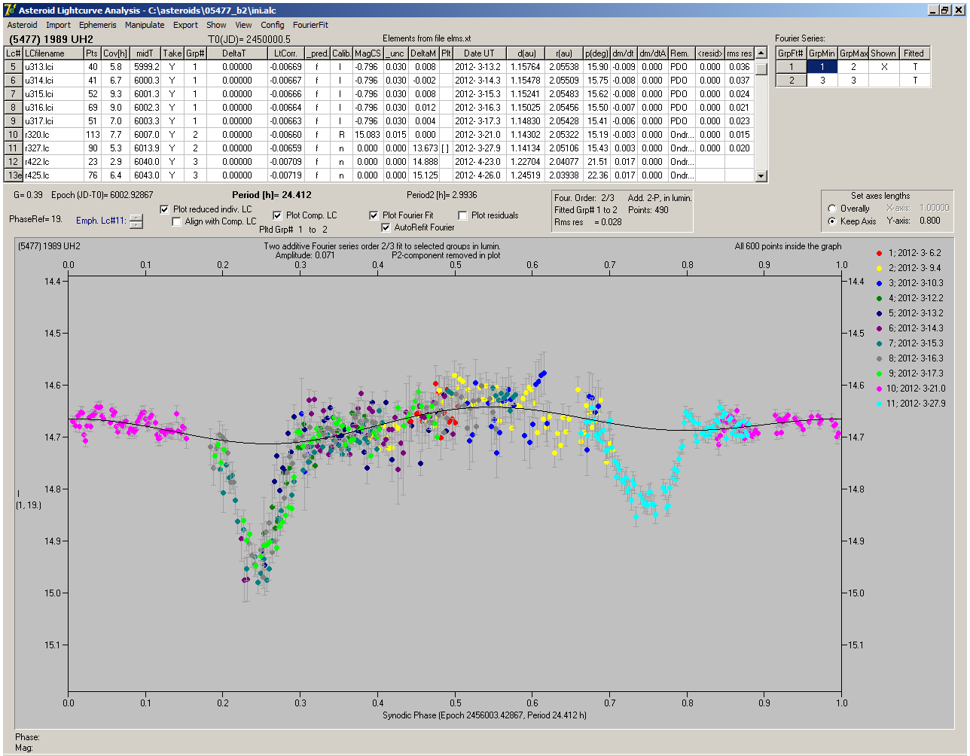
Task: Select row 13e header in lightcurve table
Action: click(14, 175)
